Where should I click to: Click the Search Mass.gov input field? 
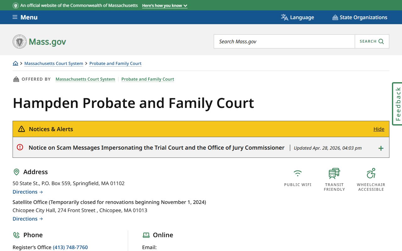coord(284,41)
